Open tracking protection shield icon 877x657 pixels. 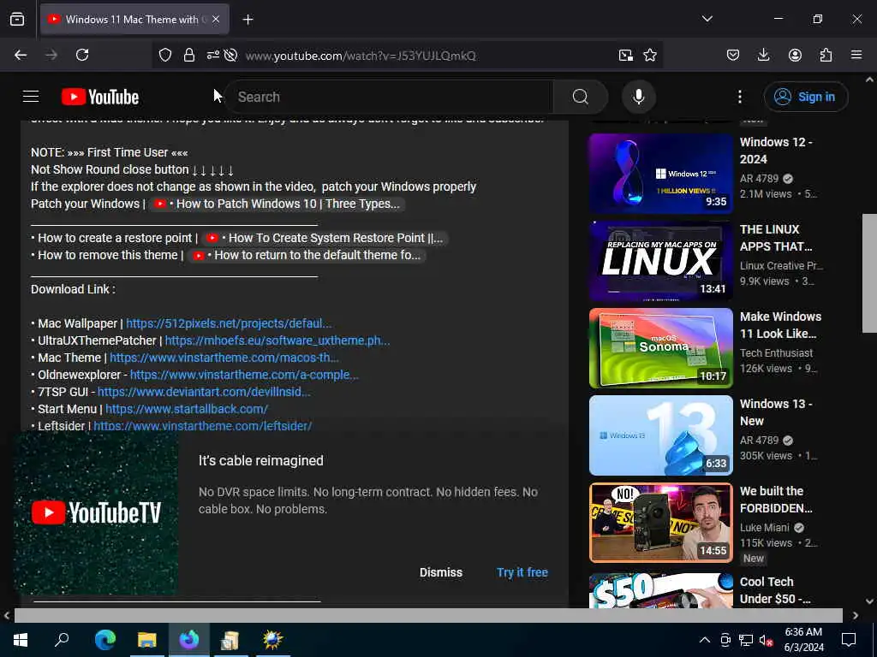(165, 55)
